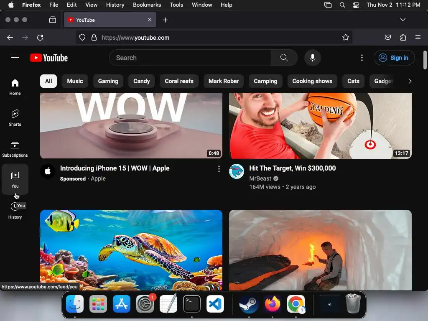Select the Cats filter chip
Viewport: 428px width, 321px height.
[353, 81]
